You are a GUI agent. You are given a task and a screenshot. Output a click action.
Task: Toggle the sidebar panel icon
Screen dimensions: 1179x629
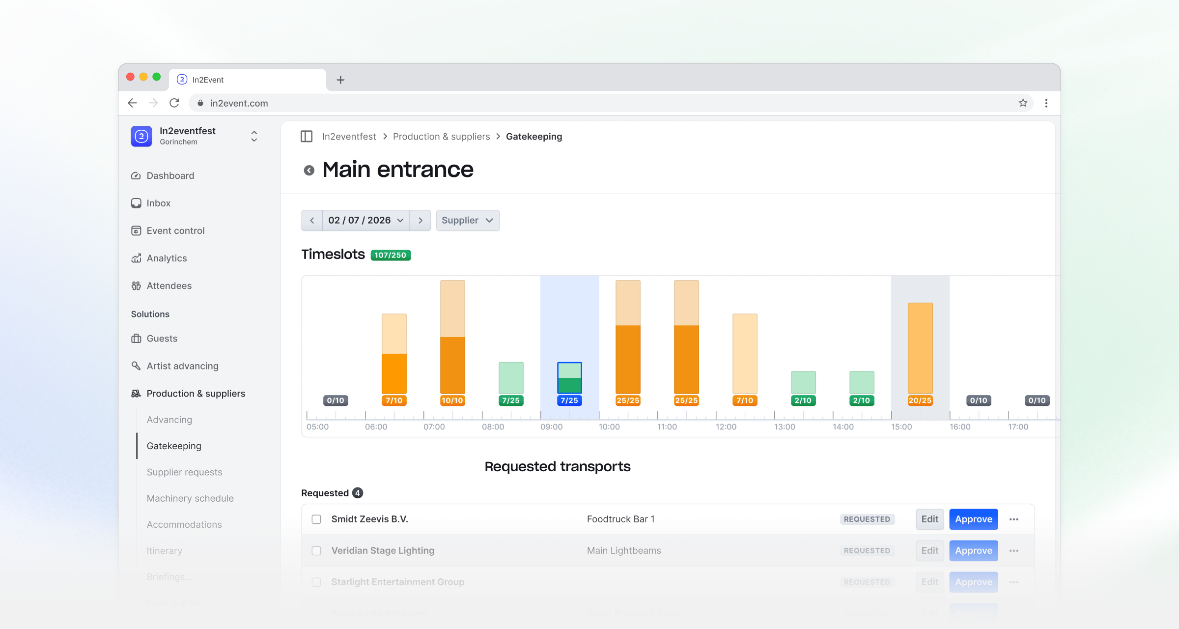(307, 137)
